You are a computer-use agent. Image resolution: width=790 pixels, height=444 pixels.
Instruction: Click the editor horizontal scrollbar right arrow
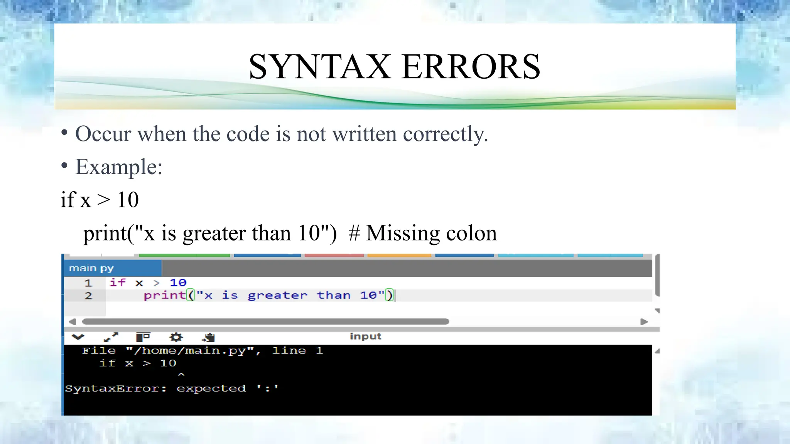tap(644, 321)
